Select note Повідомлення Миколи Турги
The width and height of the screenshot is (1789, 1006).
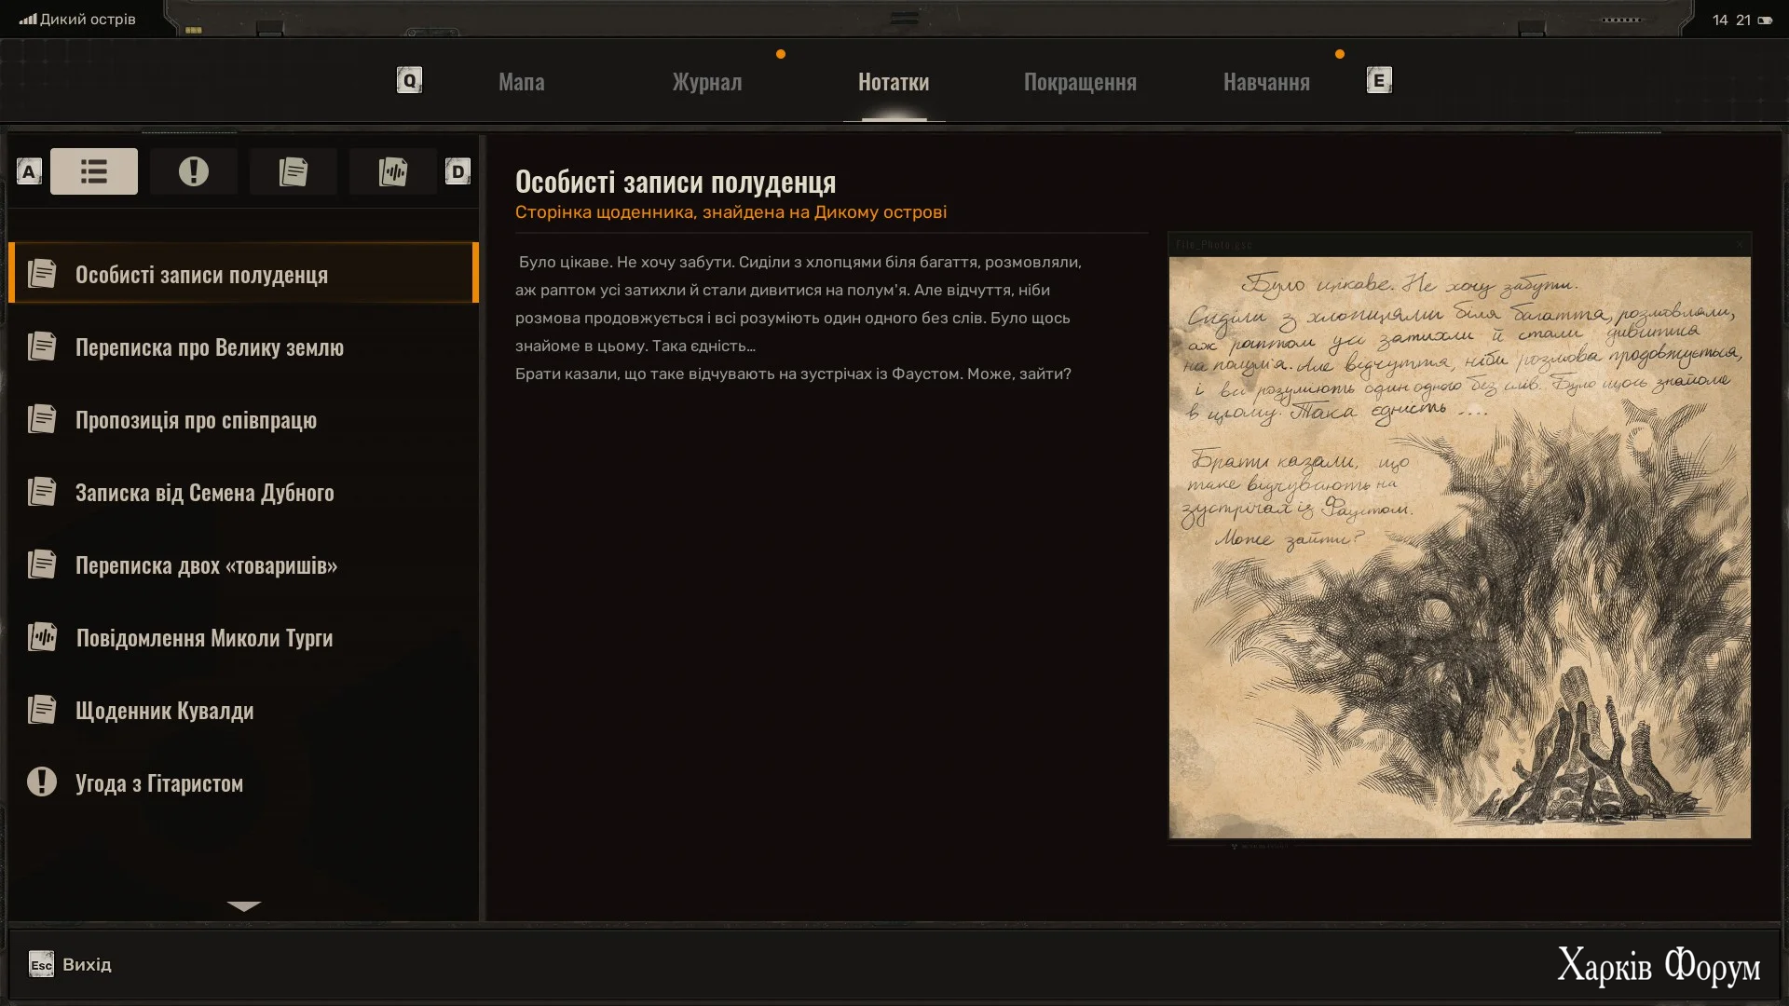(204, 638)
